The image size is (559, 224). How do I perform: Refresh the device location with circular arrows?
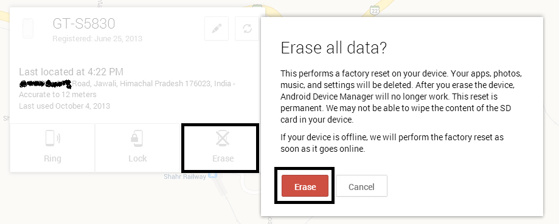[x=247, y=29]
